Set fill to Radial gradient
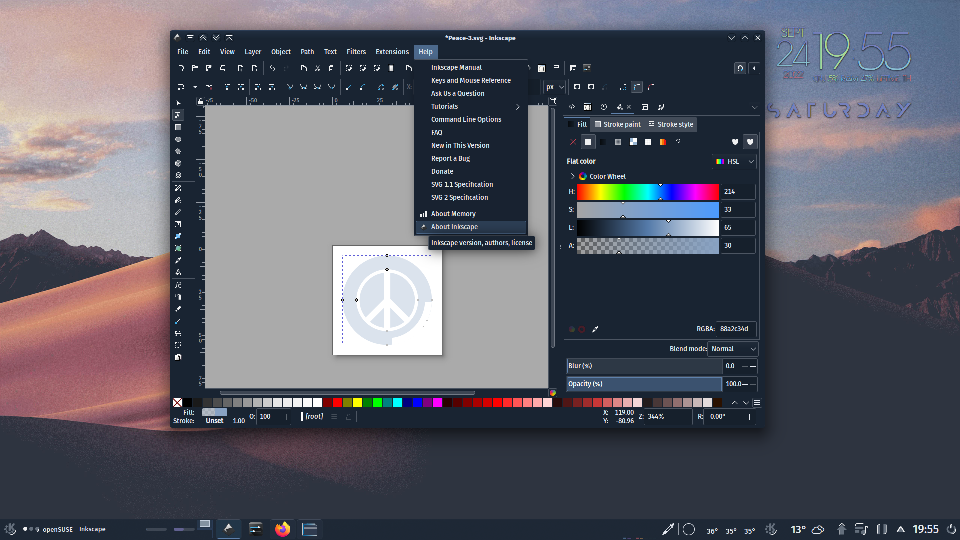Viewport: 960px width, 540px height. tap(618, 142)
